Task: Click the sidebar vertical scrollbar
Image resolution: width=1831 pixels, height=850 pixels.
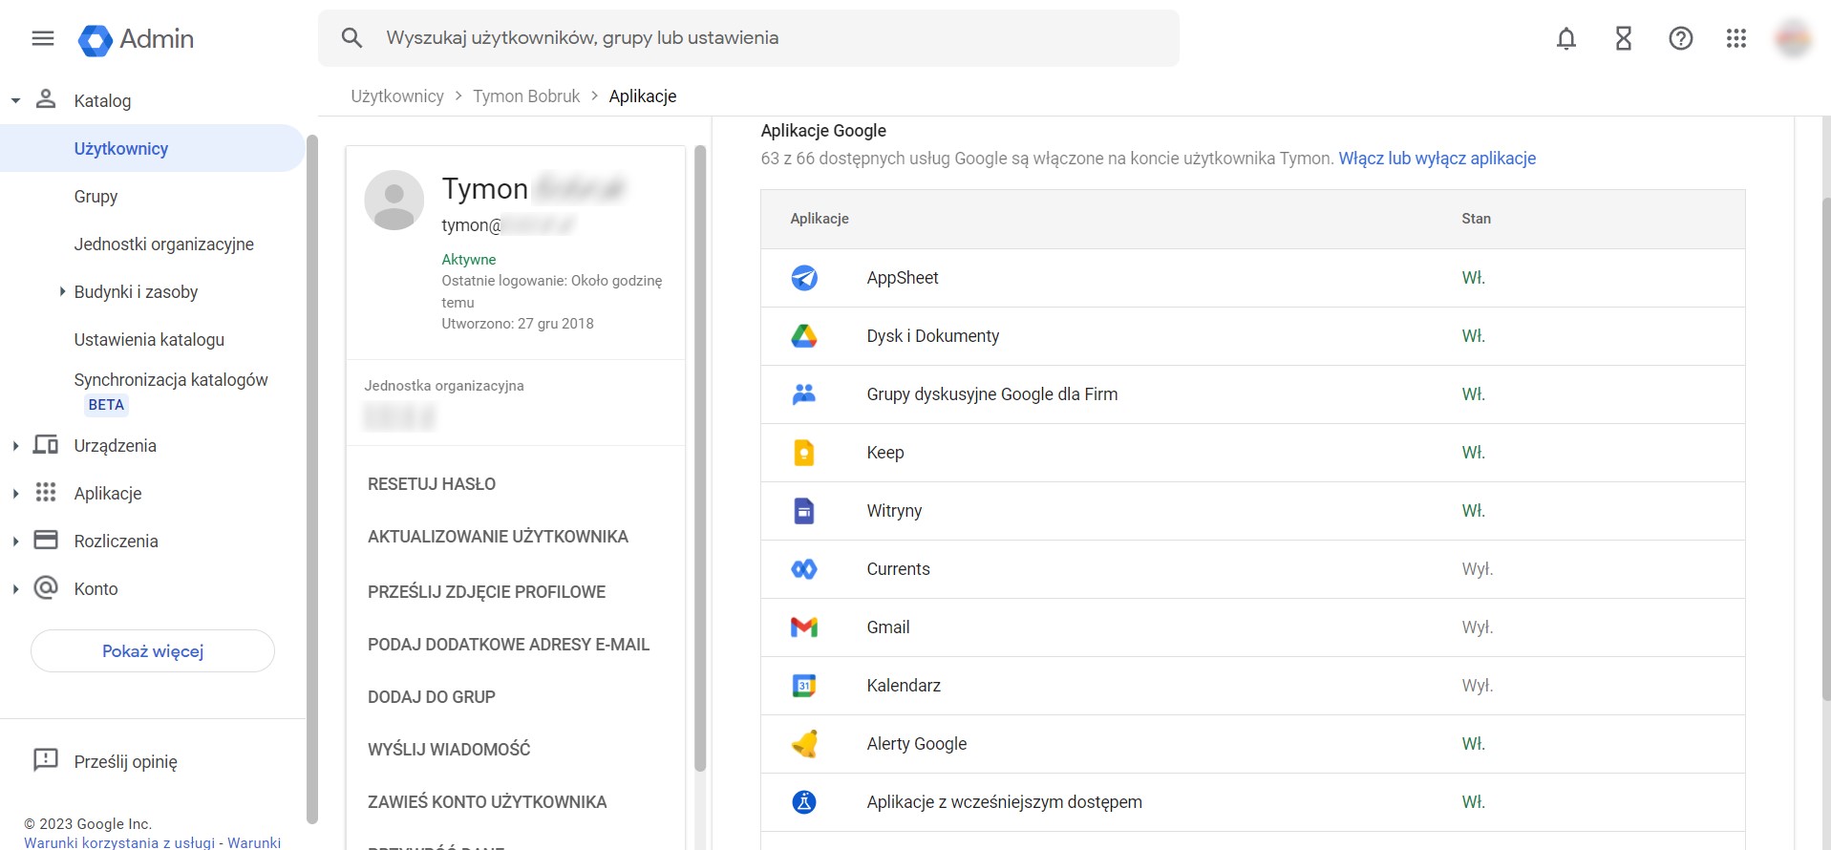Action: pyautogui.click(x=311, y=478)
